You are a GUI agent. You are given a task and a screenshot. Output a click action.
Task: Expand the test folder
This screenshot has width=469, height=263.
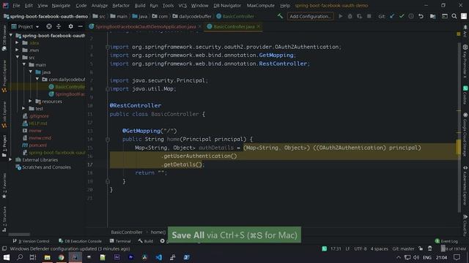pos(23,109)
